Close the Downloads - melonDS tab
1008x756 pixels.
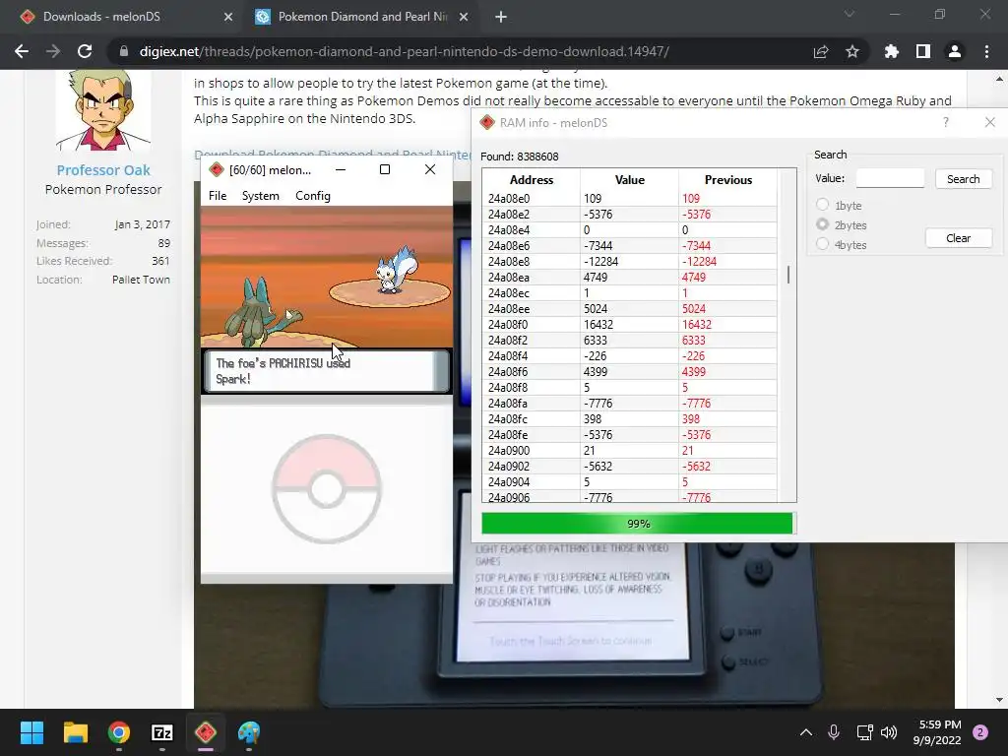pyautogui.click(x=228, y=17)
